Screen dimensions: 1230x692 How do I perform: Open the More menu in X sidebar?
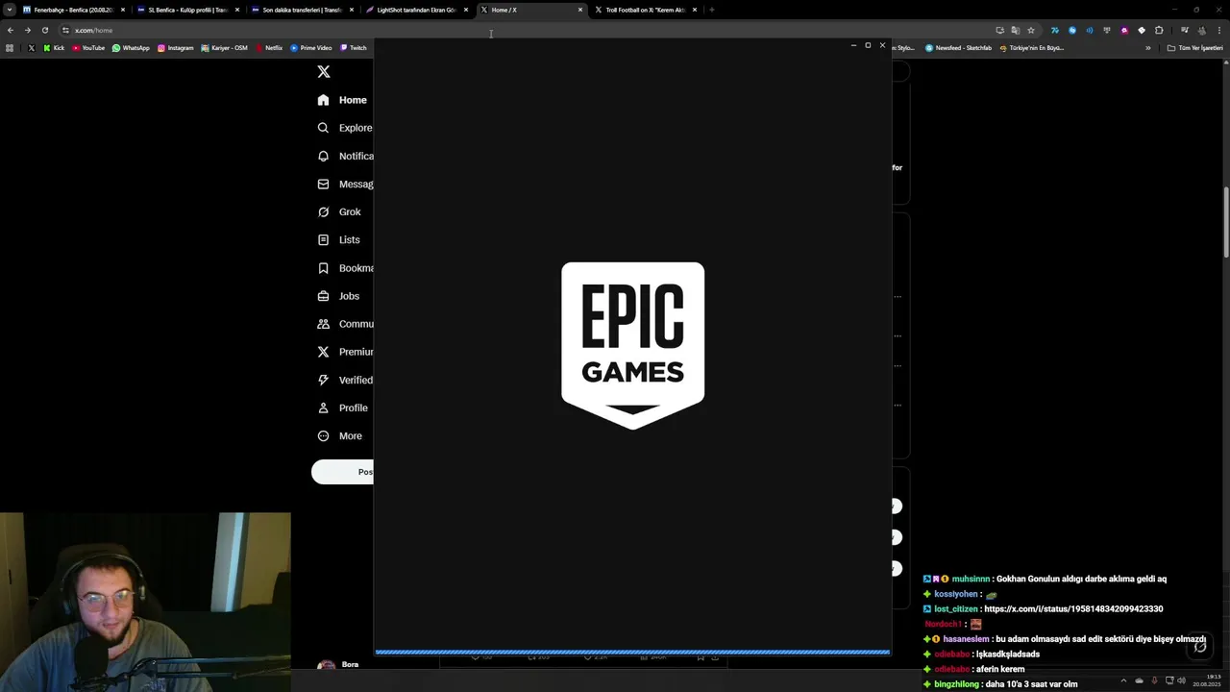(x=340, y=435)
